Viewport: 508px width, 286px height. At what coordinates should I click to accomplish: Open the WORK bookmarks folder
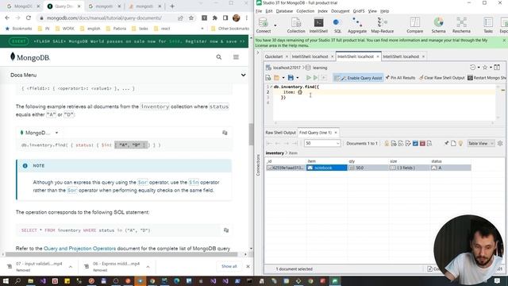click(x=65, y=29)
